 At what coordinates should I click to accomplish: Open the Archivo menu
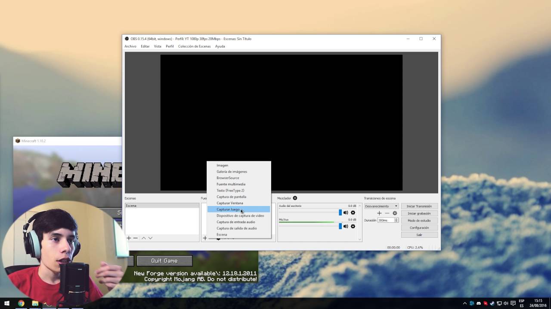130,46
